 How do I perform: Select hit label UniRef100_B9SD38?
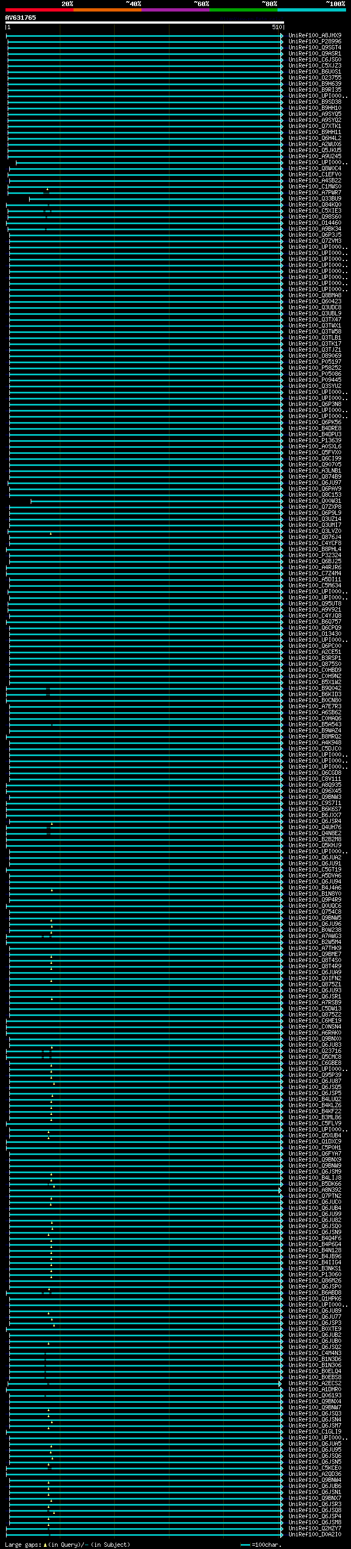[315, 102]
